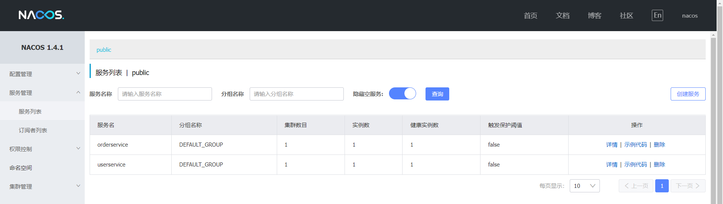Go to 首页 in top navigation

[530, 16]
